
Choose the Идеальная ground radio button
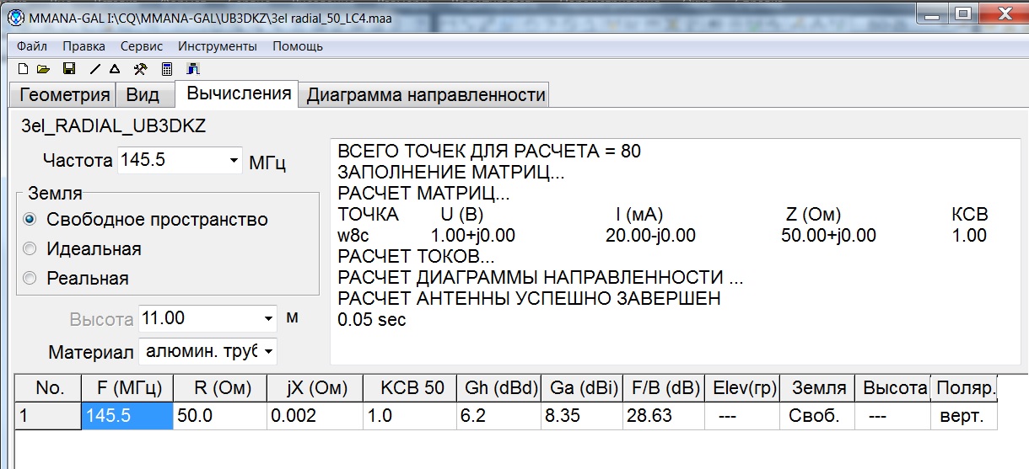31,249
